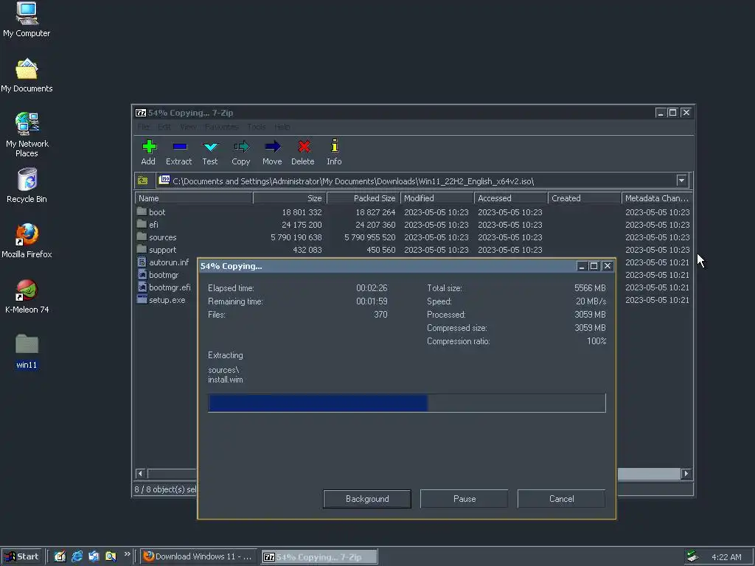Sort by Modified column header
The width and height of the screenshot is (755, 566).
437,198
